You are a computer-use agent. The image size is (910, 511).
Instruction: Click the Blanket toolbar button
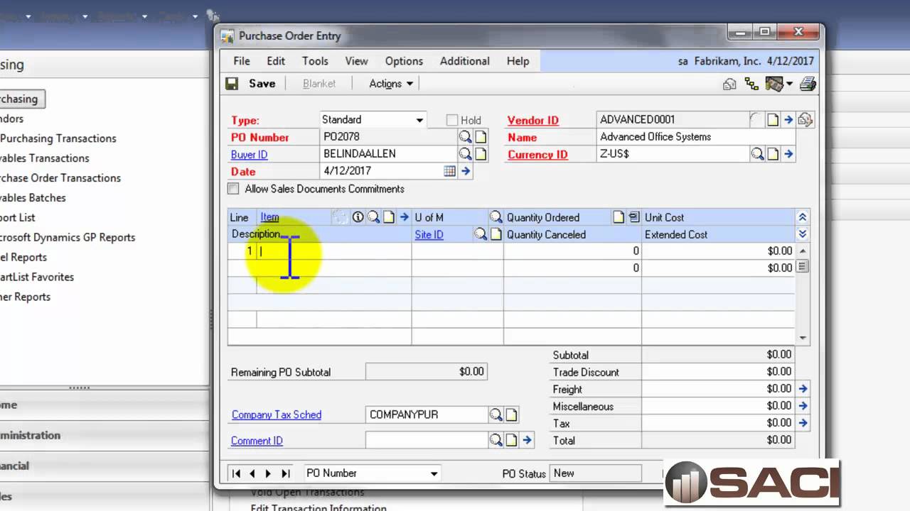pos(319,84)
